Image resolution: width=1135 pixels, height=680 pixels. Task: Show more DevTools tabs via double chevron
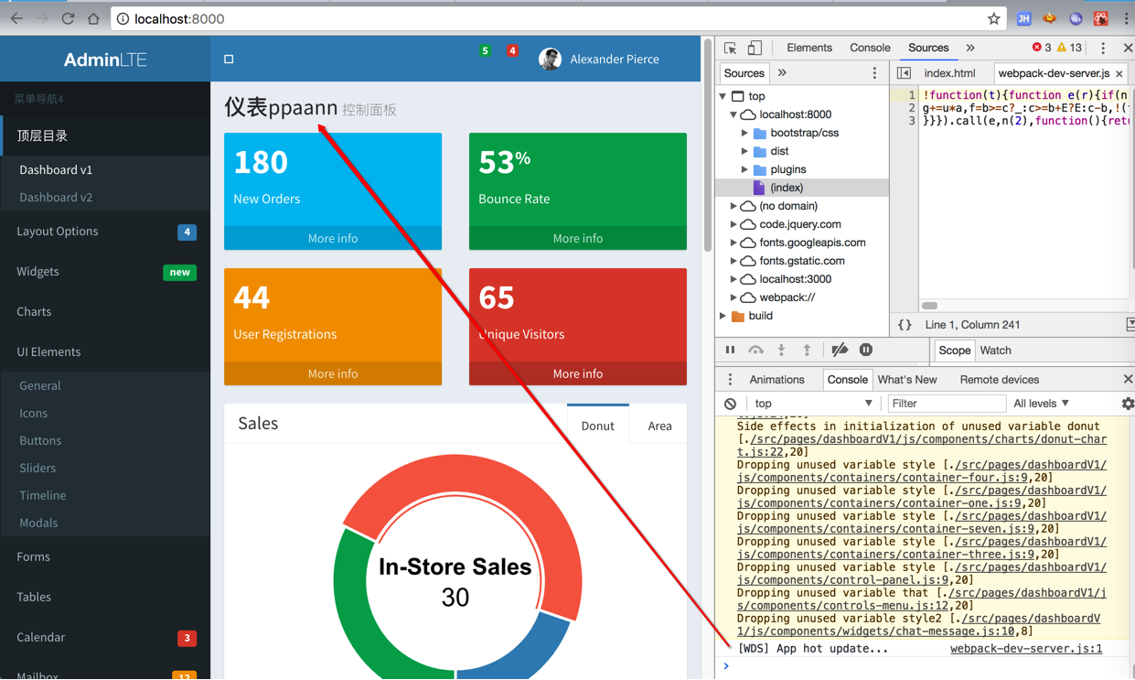970,48
